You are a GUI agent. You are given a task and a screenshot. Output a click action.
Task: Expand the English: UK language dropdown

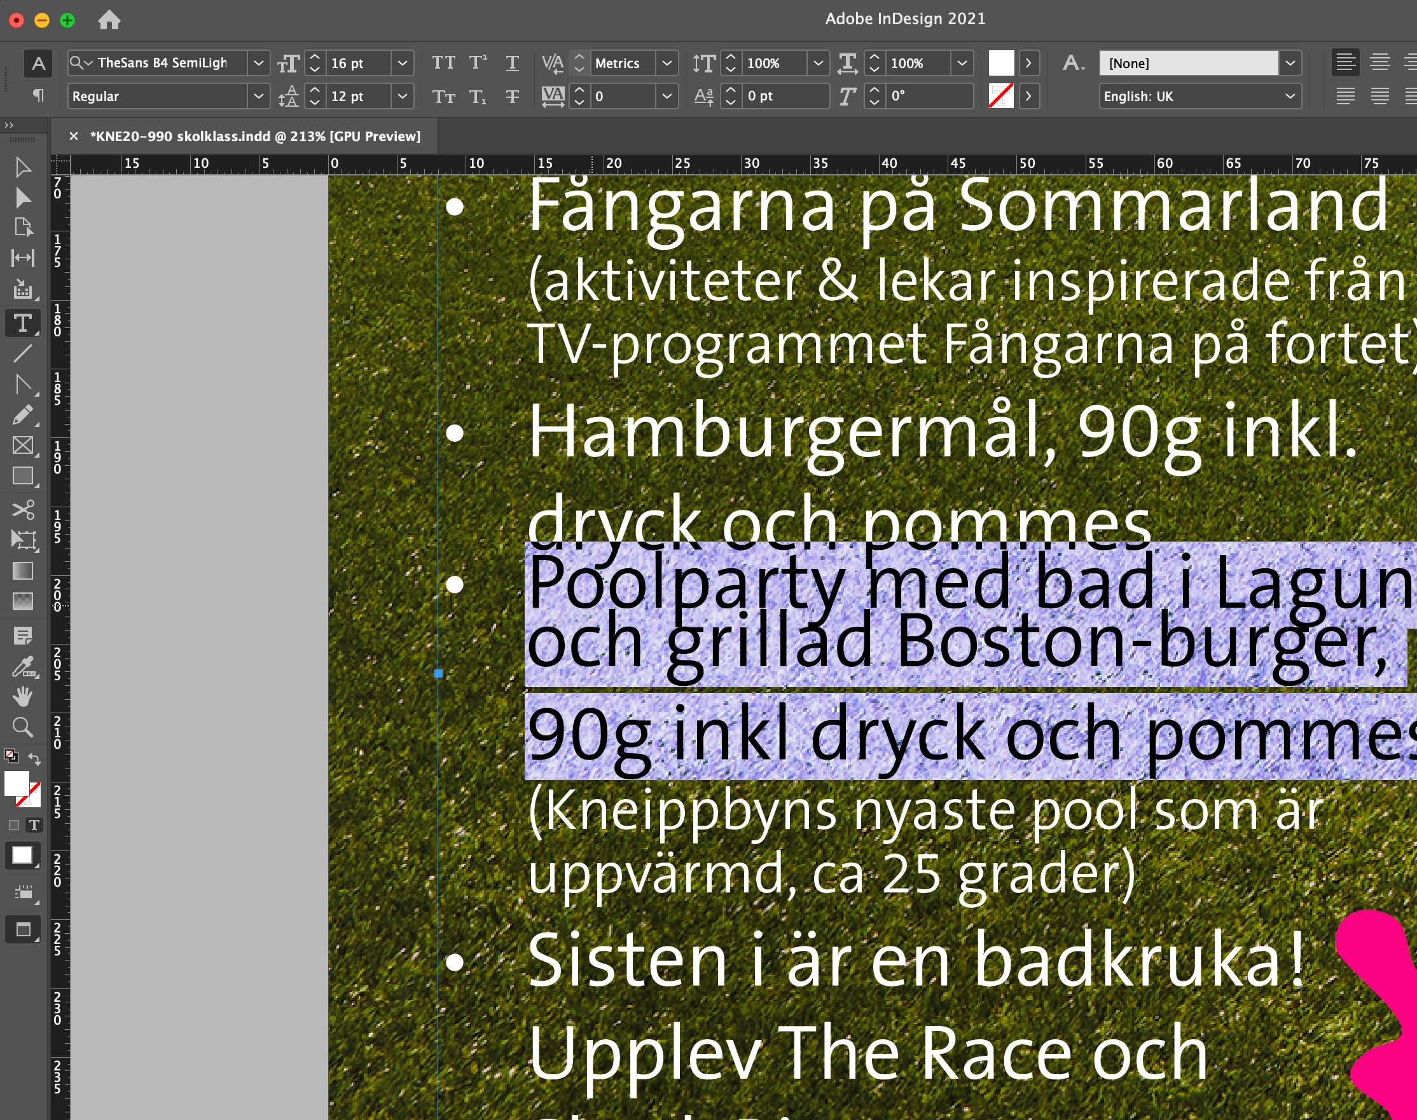pos(1290,97)
